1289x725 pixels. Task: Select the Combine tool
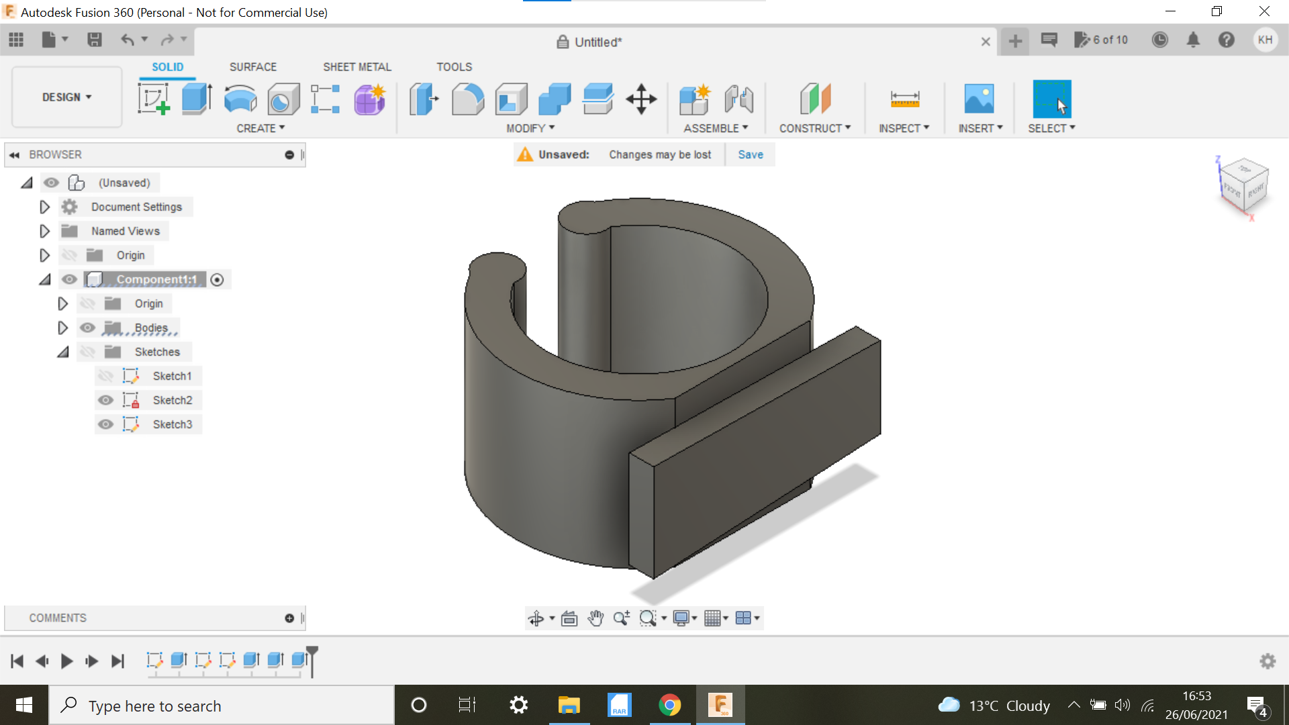point(555,99)
